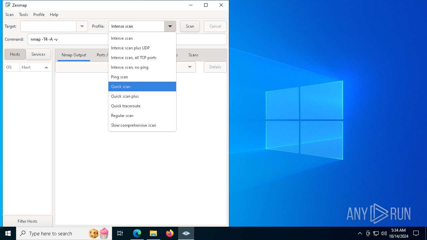Switch to the Scans tab
Viewport: 427px width, 240px height.
[193, 55]
